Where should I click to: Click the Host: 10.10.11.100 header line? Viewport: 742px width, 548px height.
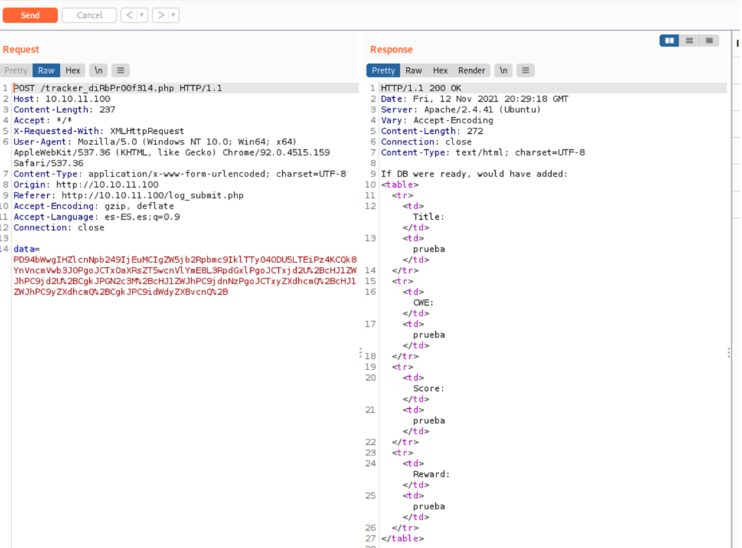[x=61, y=99]
